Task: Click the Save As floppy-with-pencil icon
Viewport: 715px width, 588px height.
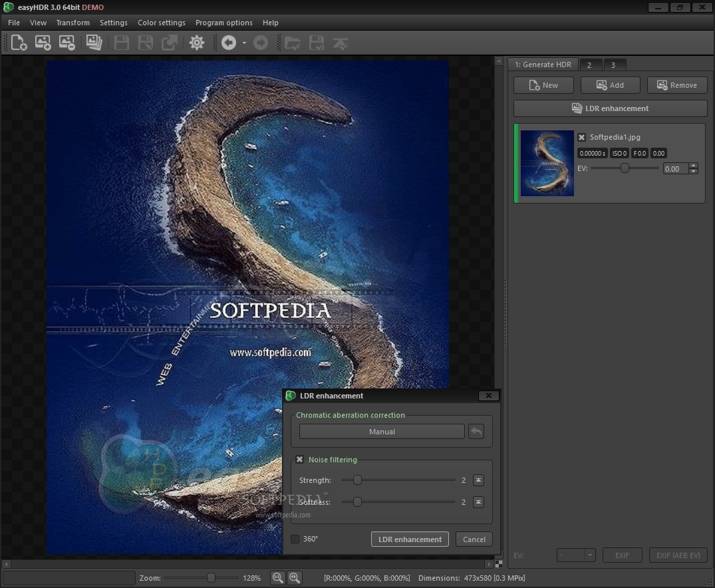Action: (146, 43)
